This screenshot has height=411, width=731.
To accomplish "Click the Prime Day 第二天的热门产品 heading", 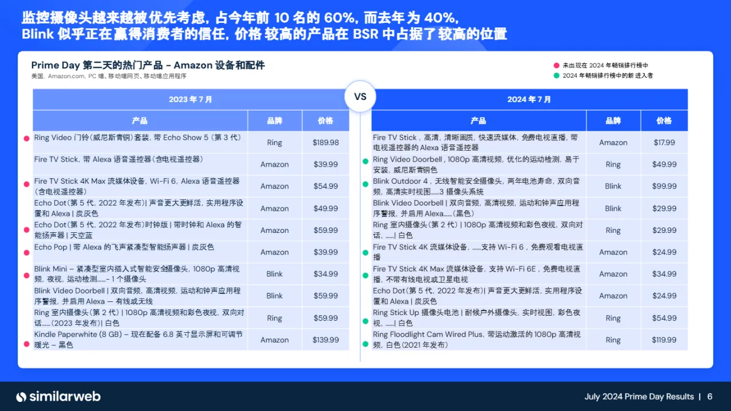I will click(148, 65).
